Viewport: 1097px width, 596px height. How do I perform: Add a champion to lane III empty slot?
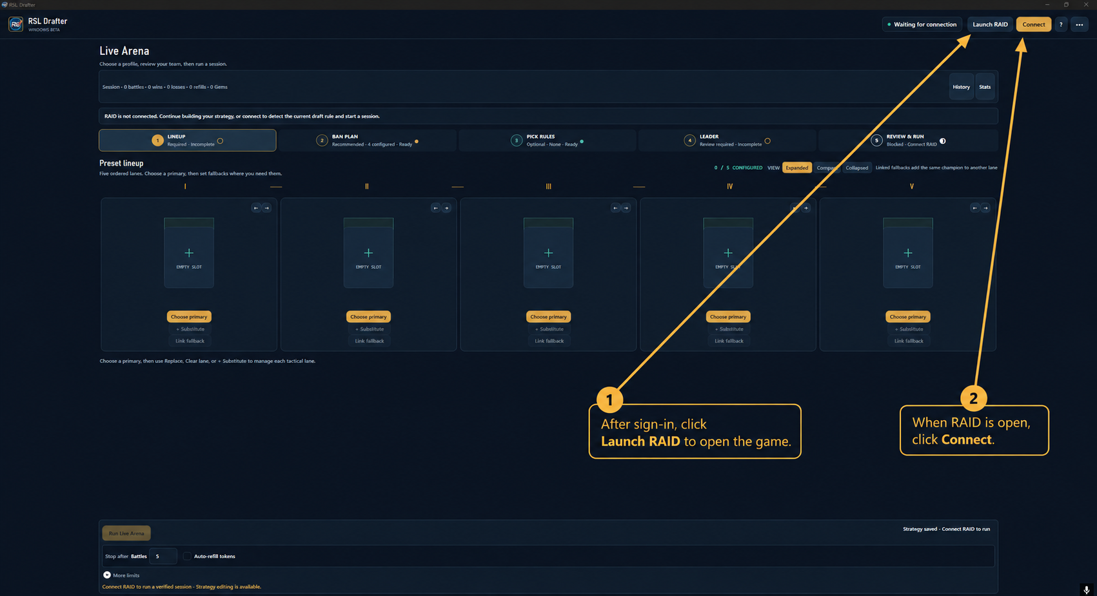[548, 253]
